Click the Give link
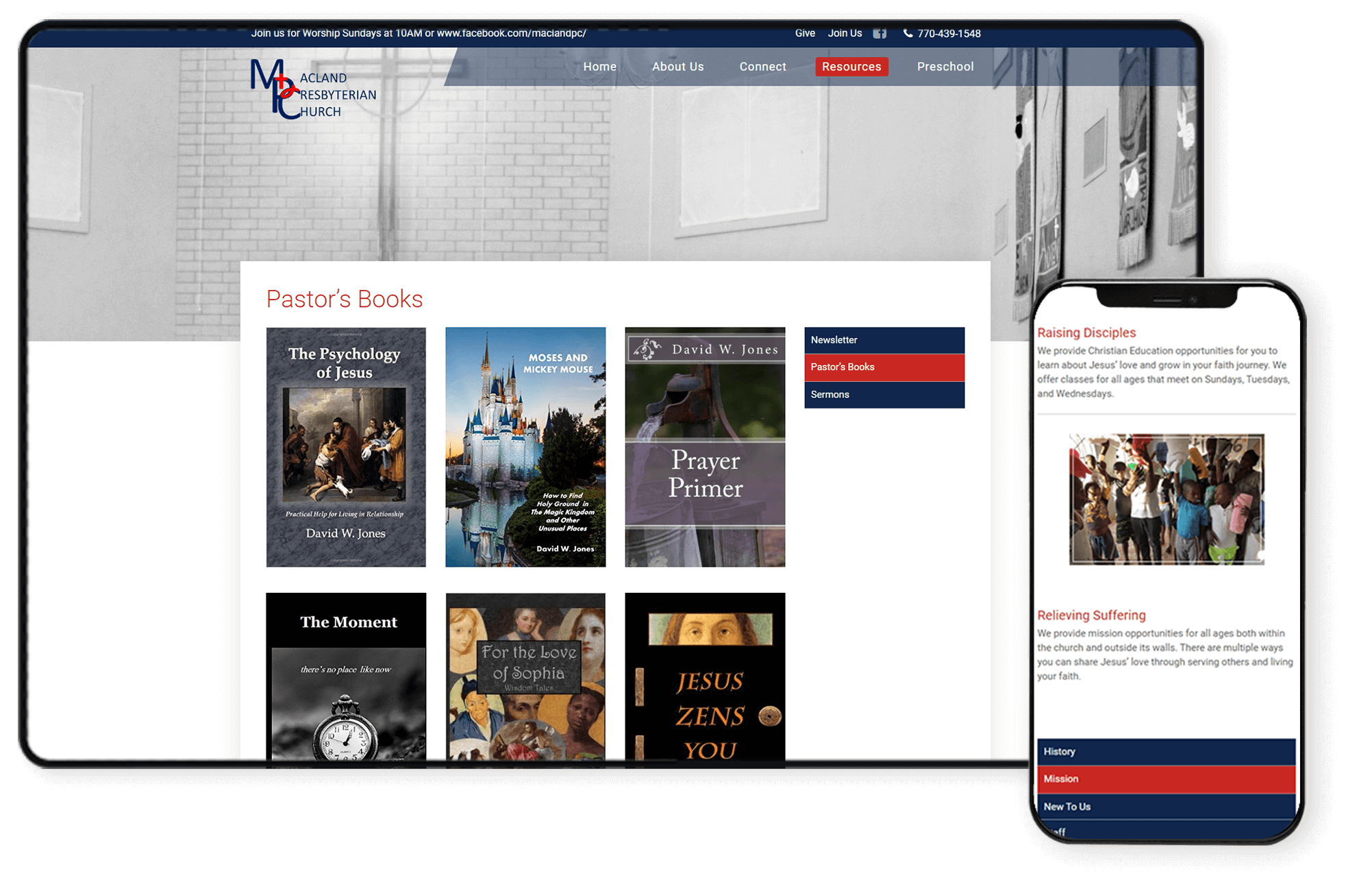Image resolution: width=1357 pixels, height=880 pixels. coord(805,34)
